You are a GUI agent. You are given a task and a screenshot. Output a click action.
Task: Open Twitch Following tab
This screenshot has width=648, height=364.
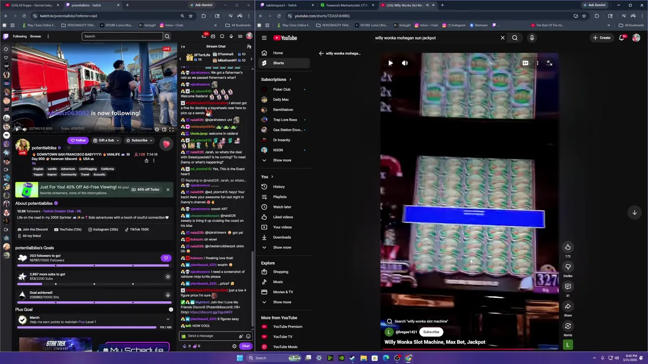20,36
